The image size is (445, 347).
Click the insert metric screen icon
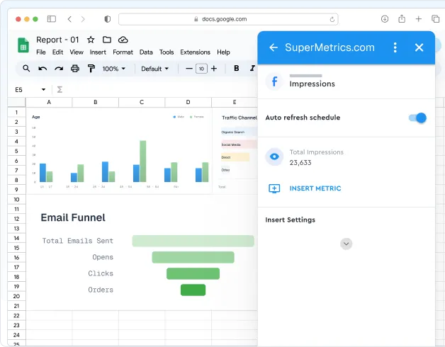point(274,188)
